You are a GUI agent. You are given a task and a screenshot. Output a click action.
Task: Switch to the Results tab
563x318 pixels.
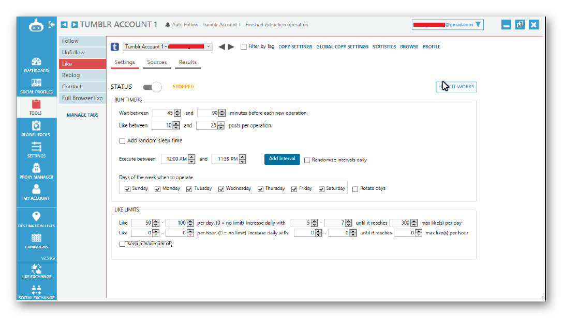click(x=188, y=62)
